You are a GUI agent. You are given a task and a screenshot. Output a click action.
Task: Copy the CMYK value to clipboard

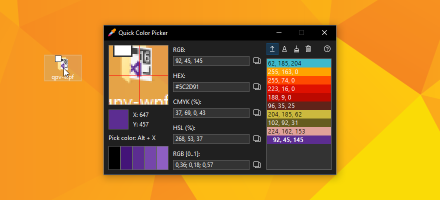[257, 113]
